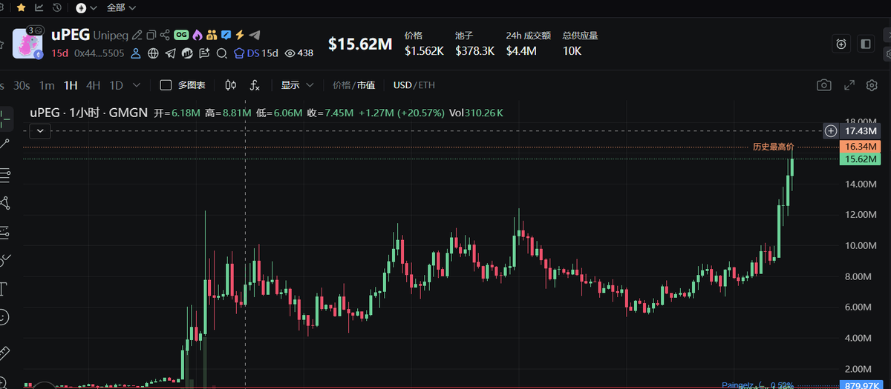Switch chart to 市值 mode
Viewport: 891px width, 389px height.
tap(366, 85)
